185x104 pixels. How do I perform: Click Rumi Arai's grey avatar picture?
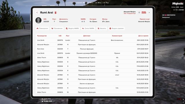coord(38,20)
